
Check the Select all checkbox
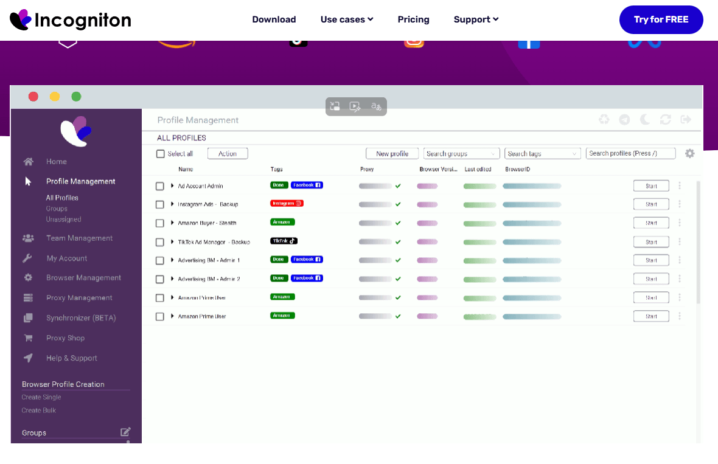(x=161, y=154)
